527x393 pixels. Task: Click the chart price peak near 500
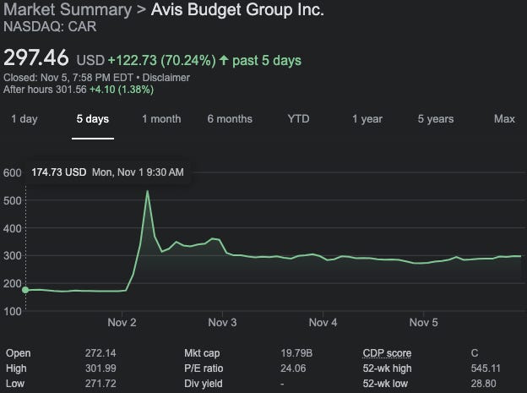coord(147,192)
